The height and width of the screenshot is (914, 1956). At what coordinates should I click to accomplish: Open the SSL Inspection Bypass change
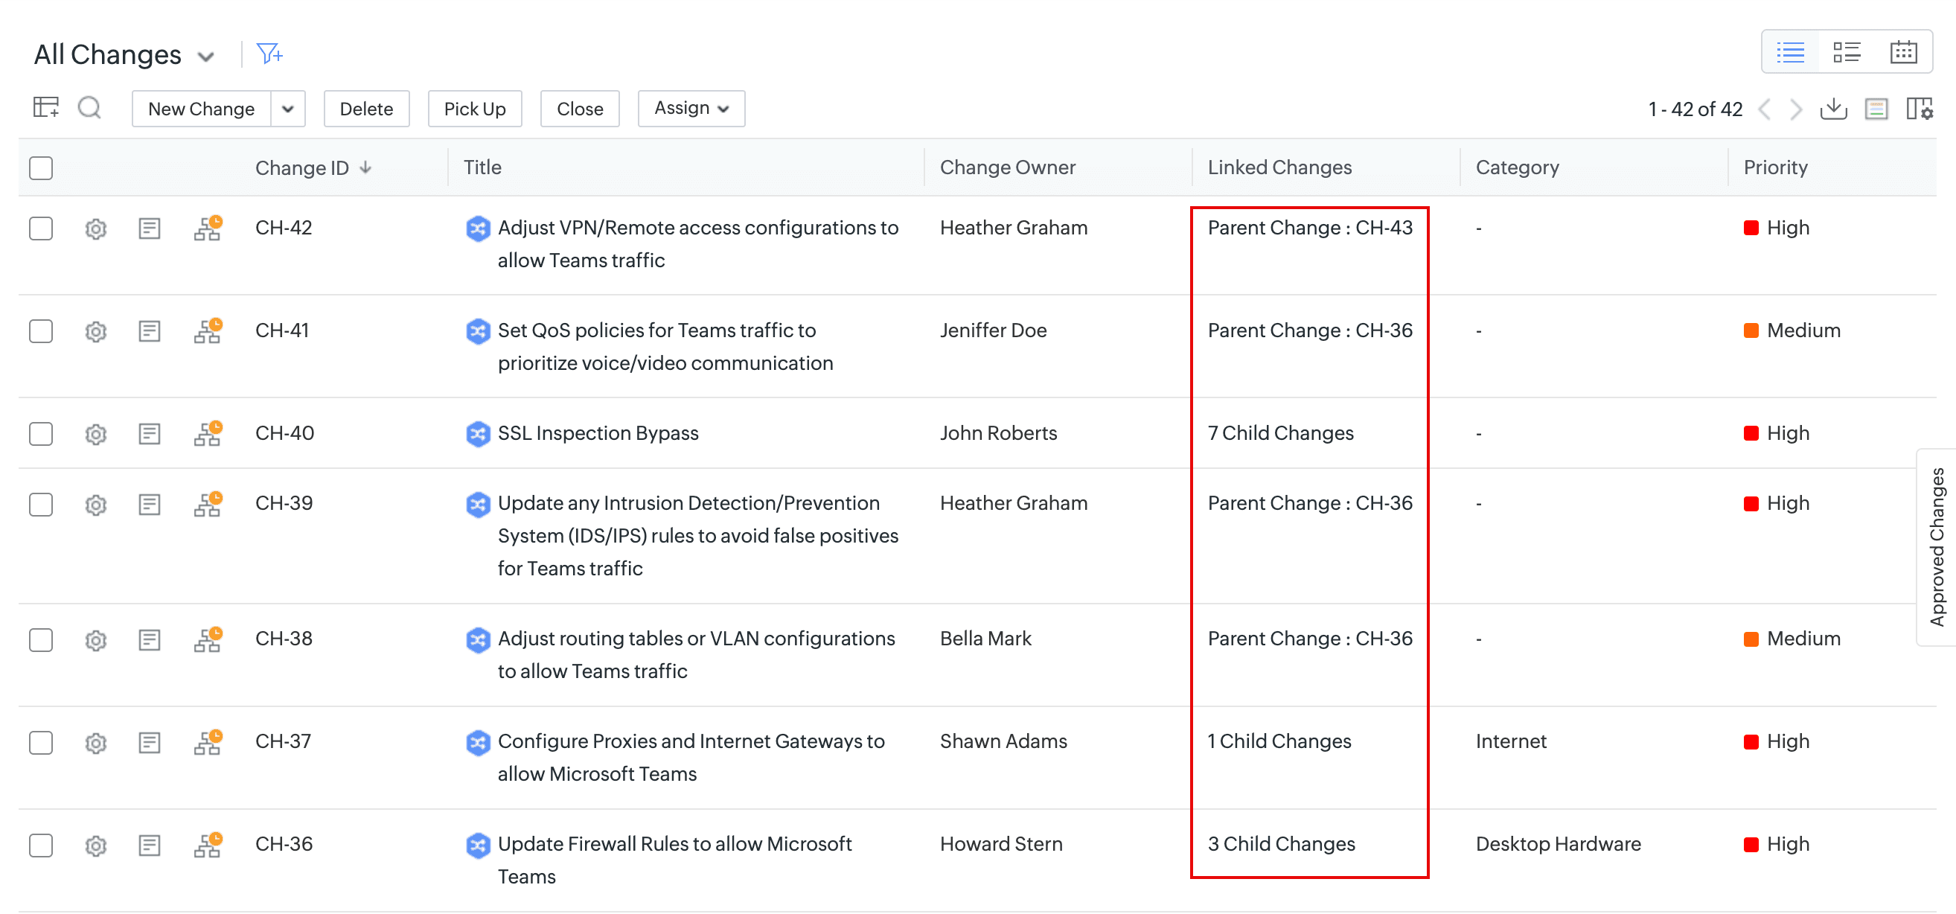[598, 433]
